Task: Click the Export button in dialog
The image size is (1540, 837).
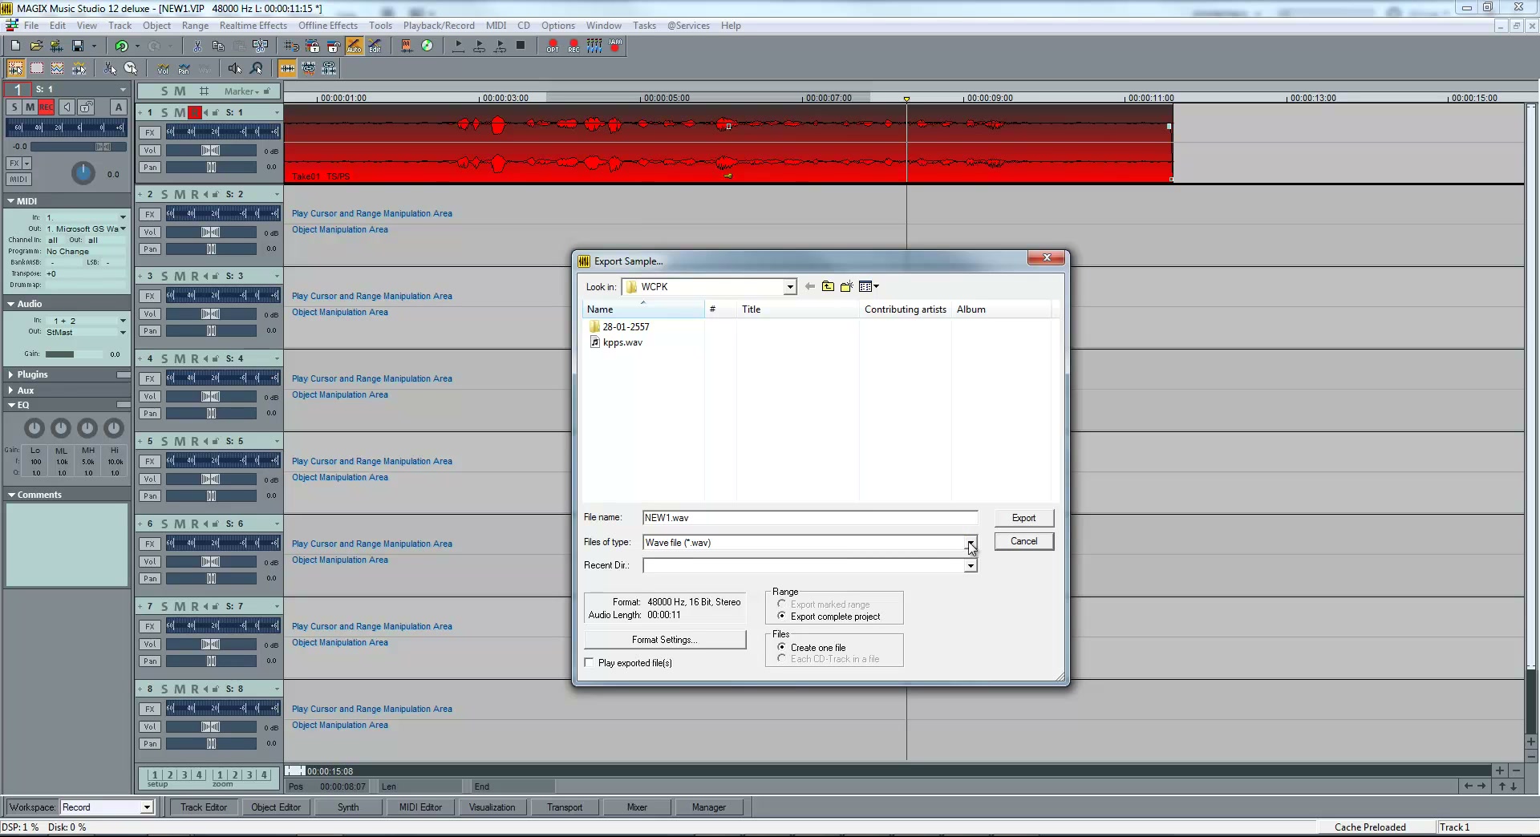Action: (1023, 518)
